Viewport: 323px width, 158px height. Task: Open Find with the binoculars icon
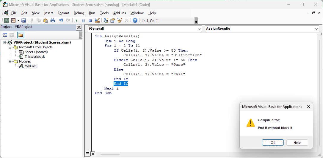point(52,20)
